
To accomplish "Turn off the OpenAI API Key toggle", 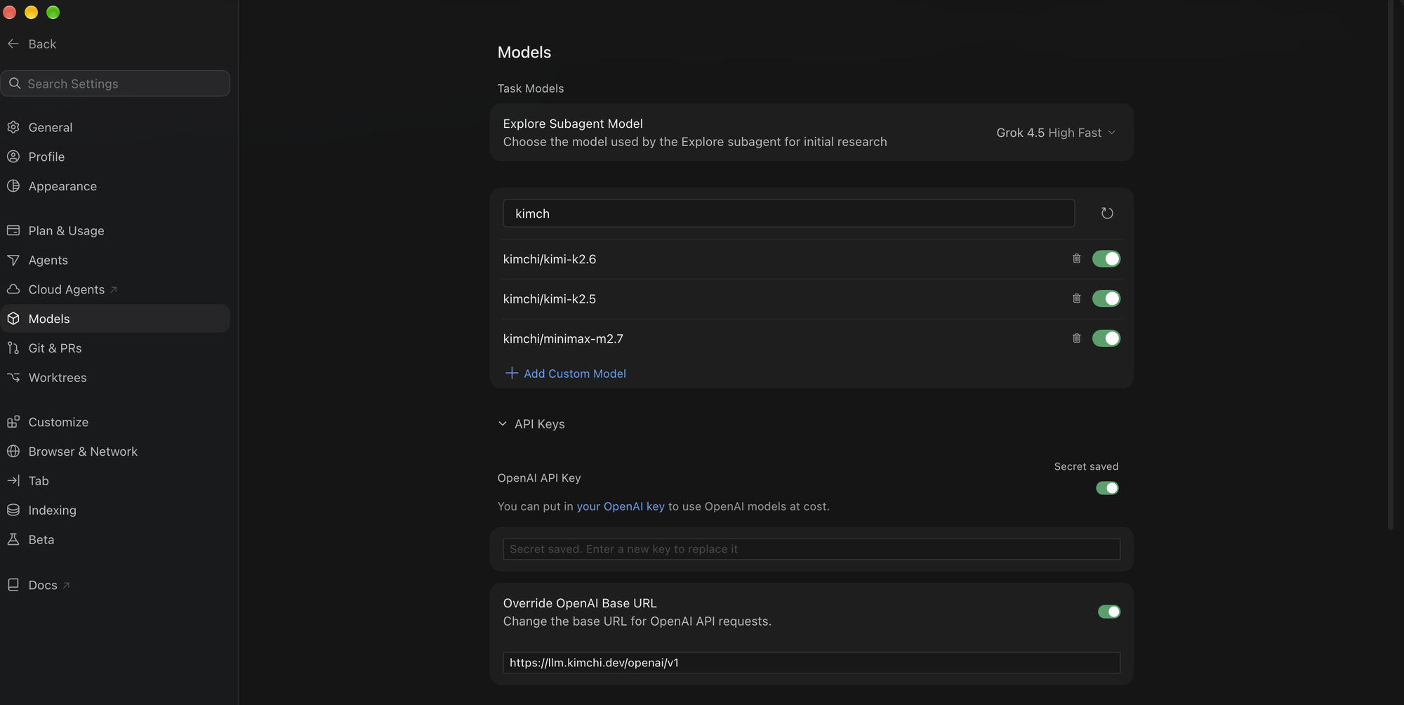I will click(1108, 488).
